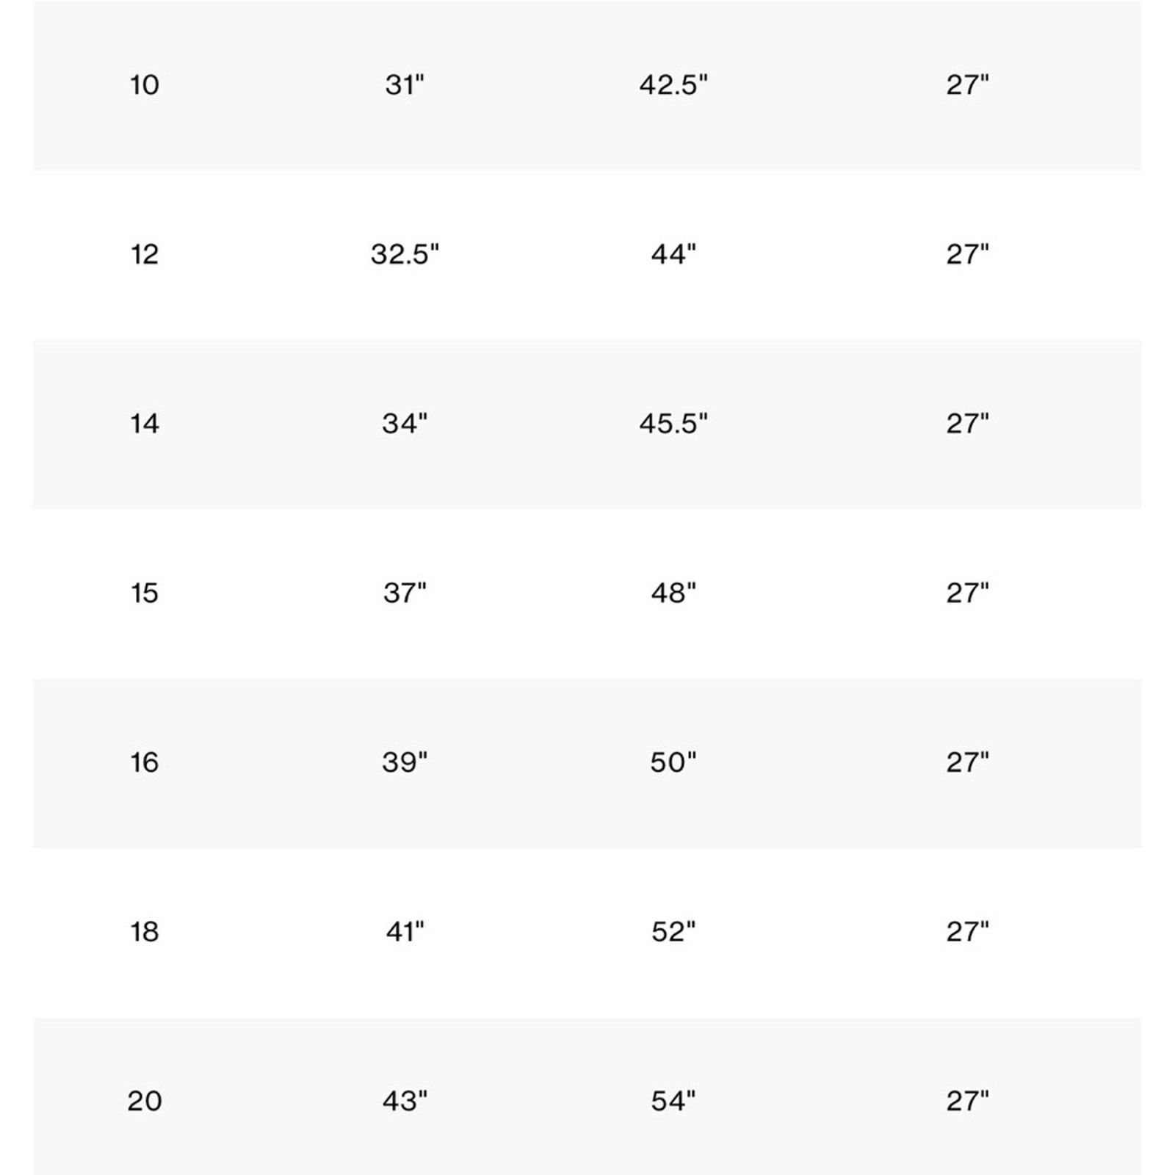Select the size 20 row label
The width and height of the screenshot is (1175, 1175).
tap(145, 1102)
